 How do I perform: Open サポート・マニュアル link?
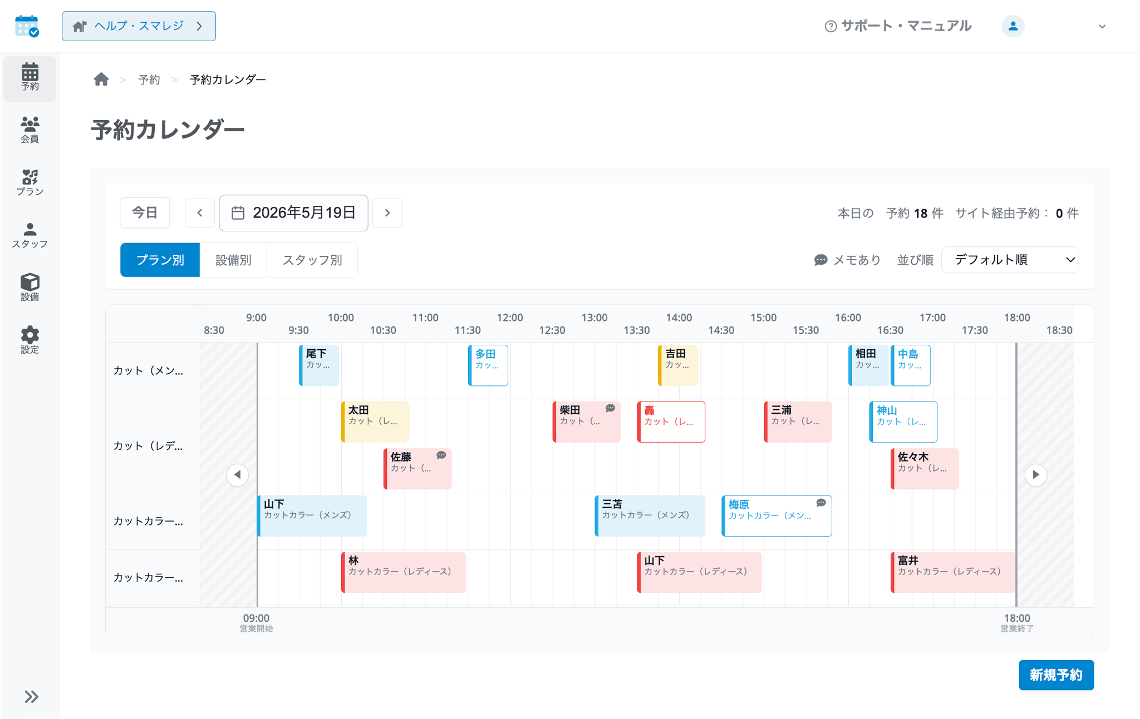(898, 26)
